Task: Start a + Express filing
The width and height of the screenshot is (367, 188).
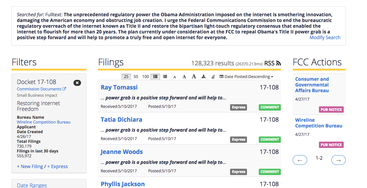Action: tap(57, 166)
